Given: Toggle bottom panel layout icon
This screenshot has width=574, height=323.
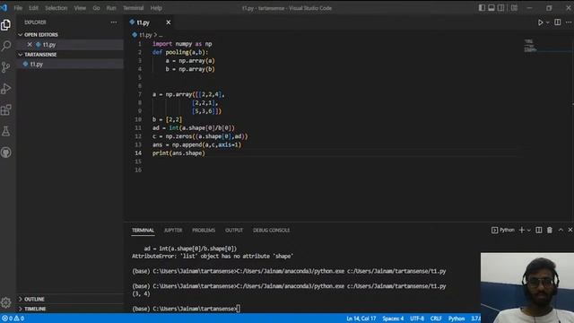Looking at the screenshot, I should coord(491,8).
